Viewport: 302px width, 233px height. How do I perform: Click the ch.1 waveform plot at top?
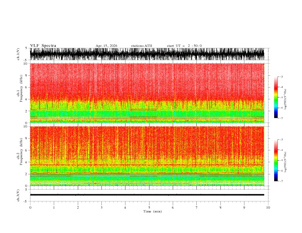147,54
